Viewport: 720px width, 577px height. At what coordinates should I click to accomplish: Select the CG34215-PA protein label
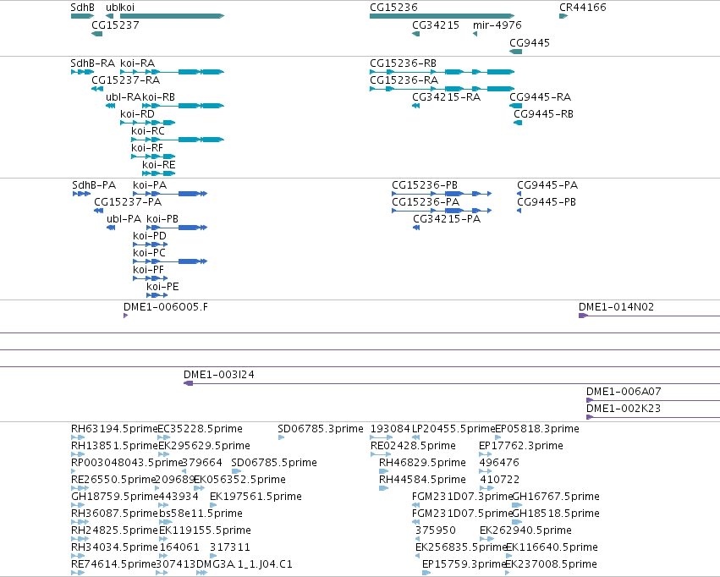click(447, 219)
